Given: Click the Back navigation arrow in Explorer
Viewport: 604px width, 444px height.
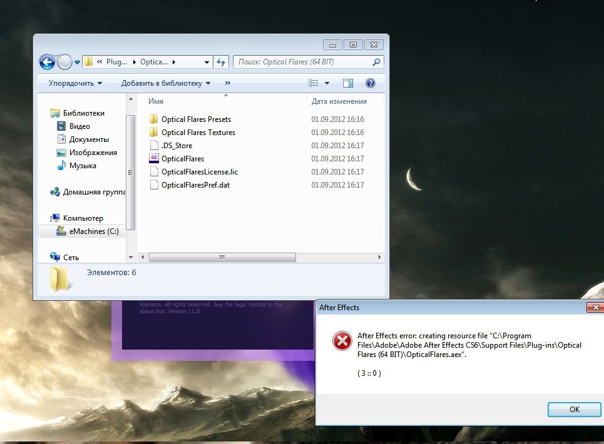Looking at the screenshot, I should pos(47,62).
